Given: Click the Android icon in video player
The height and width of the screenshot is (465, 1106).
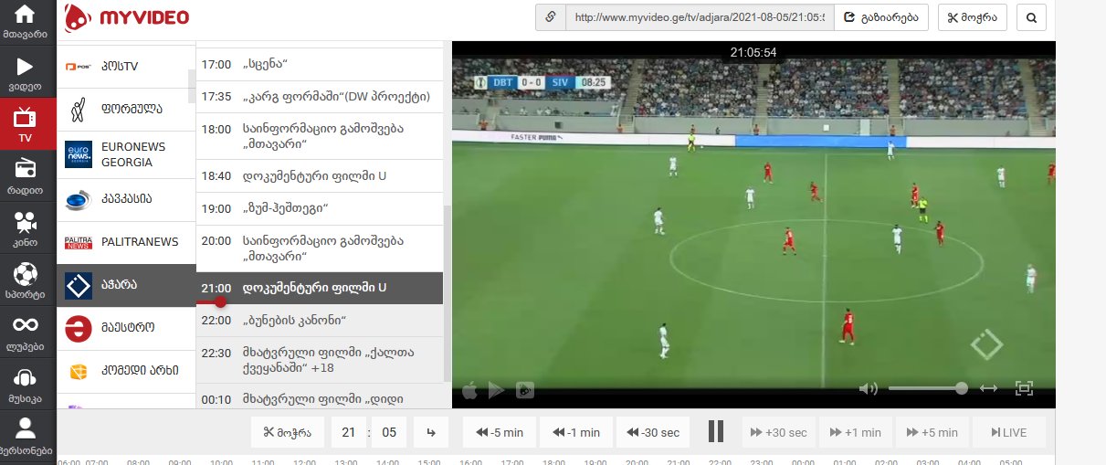Looking at the screenshot, I should pyautogui.click(x=525, y=390).
